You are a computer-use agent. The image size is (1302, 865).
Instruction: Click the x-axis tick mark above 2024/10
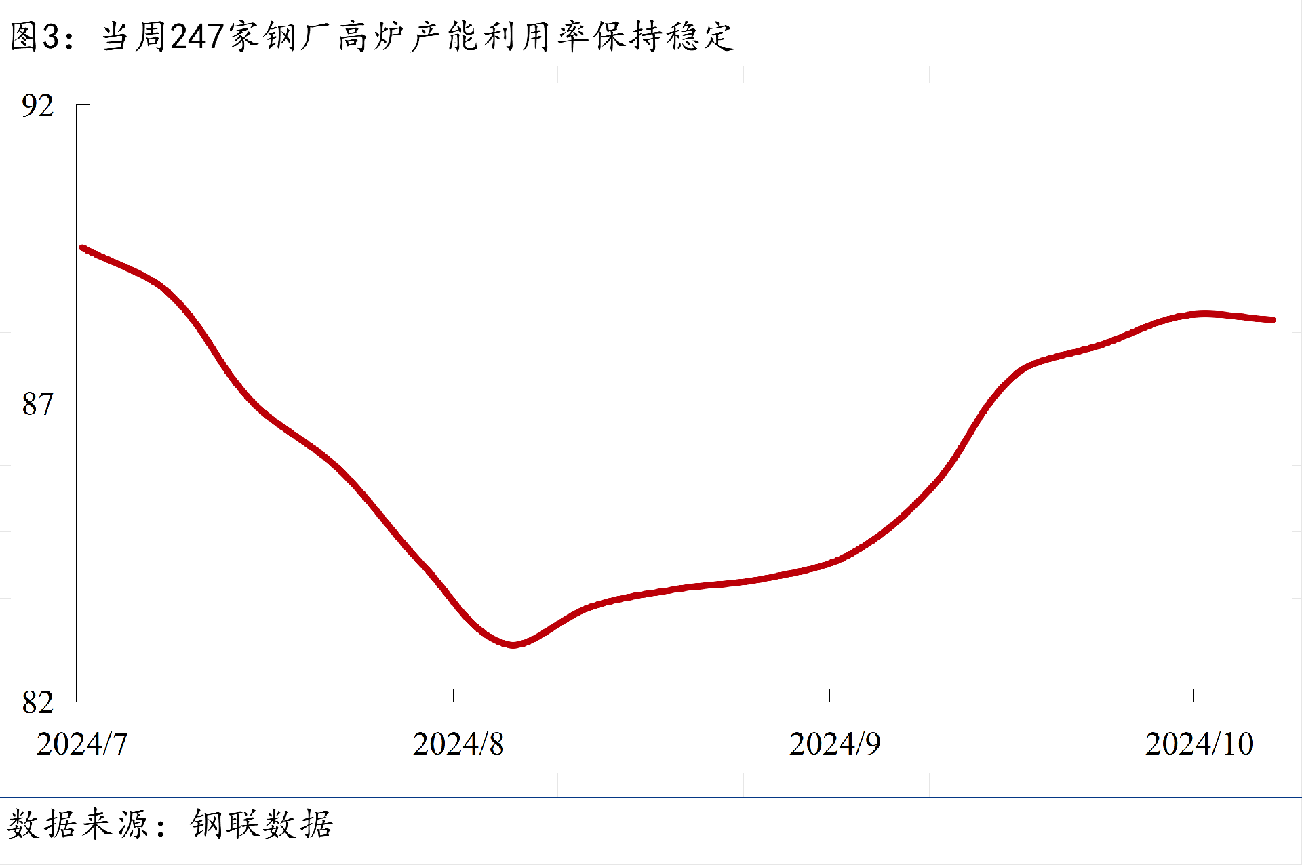1193,695
